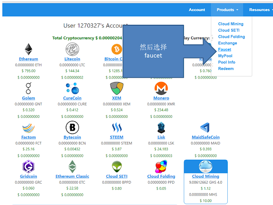Click the 9.08612662 GHS 4.0 value
Image resolution: width=273 pixels, height=205 pixels.
coord(206,182)
